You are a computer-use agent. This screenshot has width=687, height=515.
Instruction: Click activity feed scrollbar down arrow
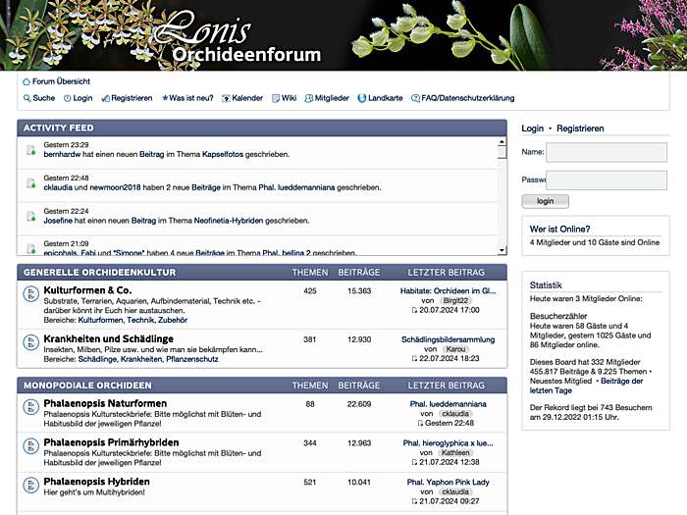[x=502, y=250]
